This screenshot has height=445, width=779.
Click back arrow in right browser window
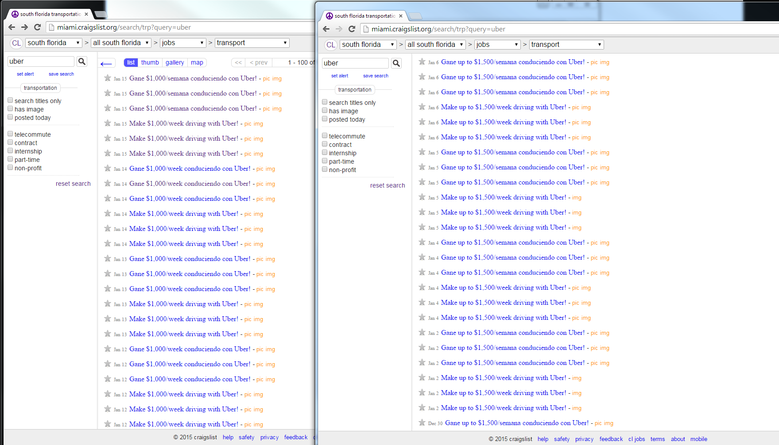click(x=326, y=29)
